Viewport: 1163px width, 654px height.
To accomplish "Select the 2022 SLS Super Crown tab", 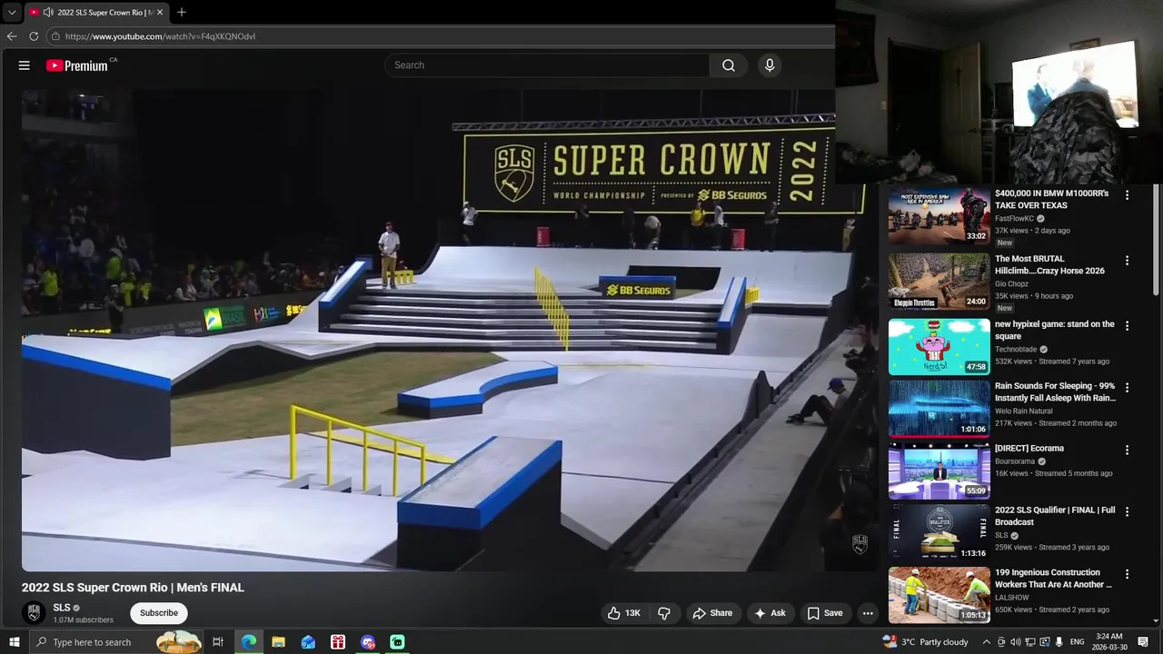I will 98,13.
